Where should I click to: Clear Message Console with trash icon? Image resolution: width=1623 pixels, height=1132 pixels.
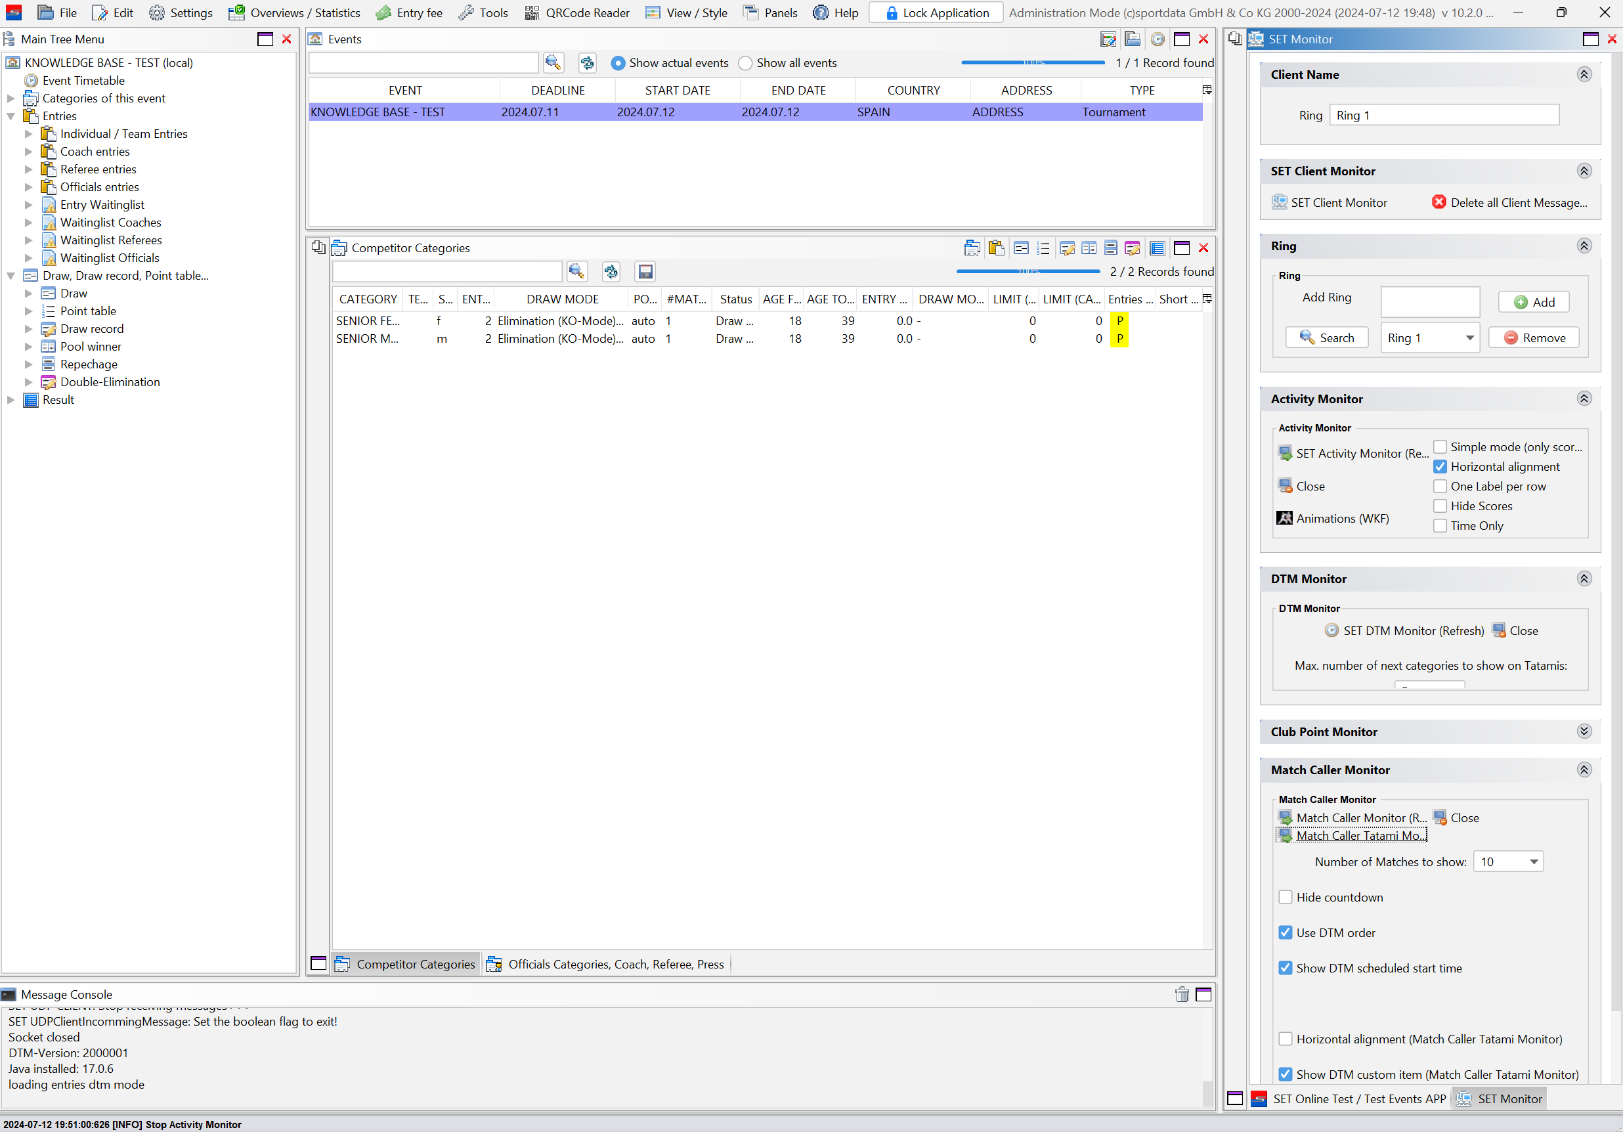pyautogui.click(x=1181, y=995)
